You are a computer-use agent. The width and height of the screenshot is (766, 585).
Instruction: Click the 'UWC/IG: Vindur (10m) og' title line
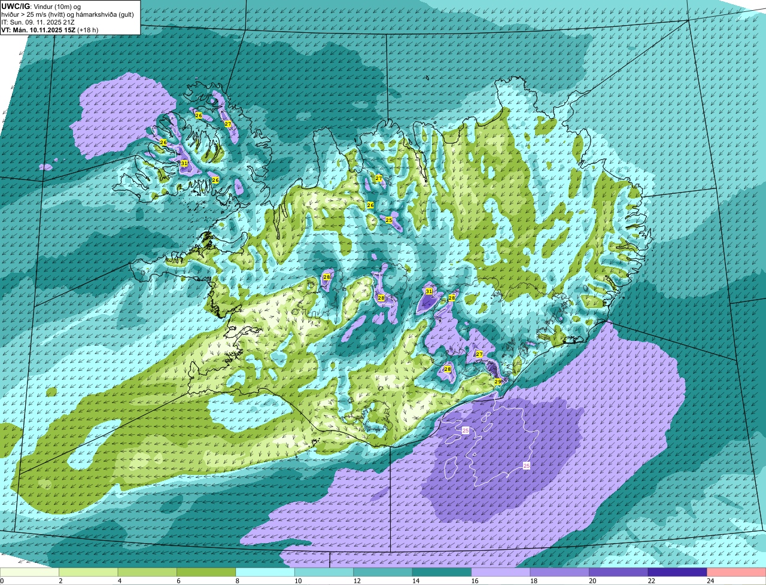(41, 6)
